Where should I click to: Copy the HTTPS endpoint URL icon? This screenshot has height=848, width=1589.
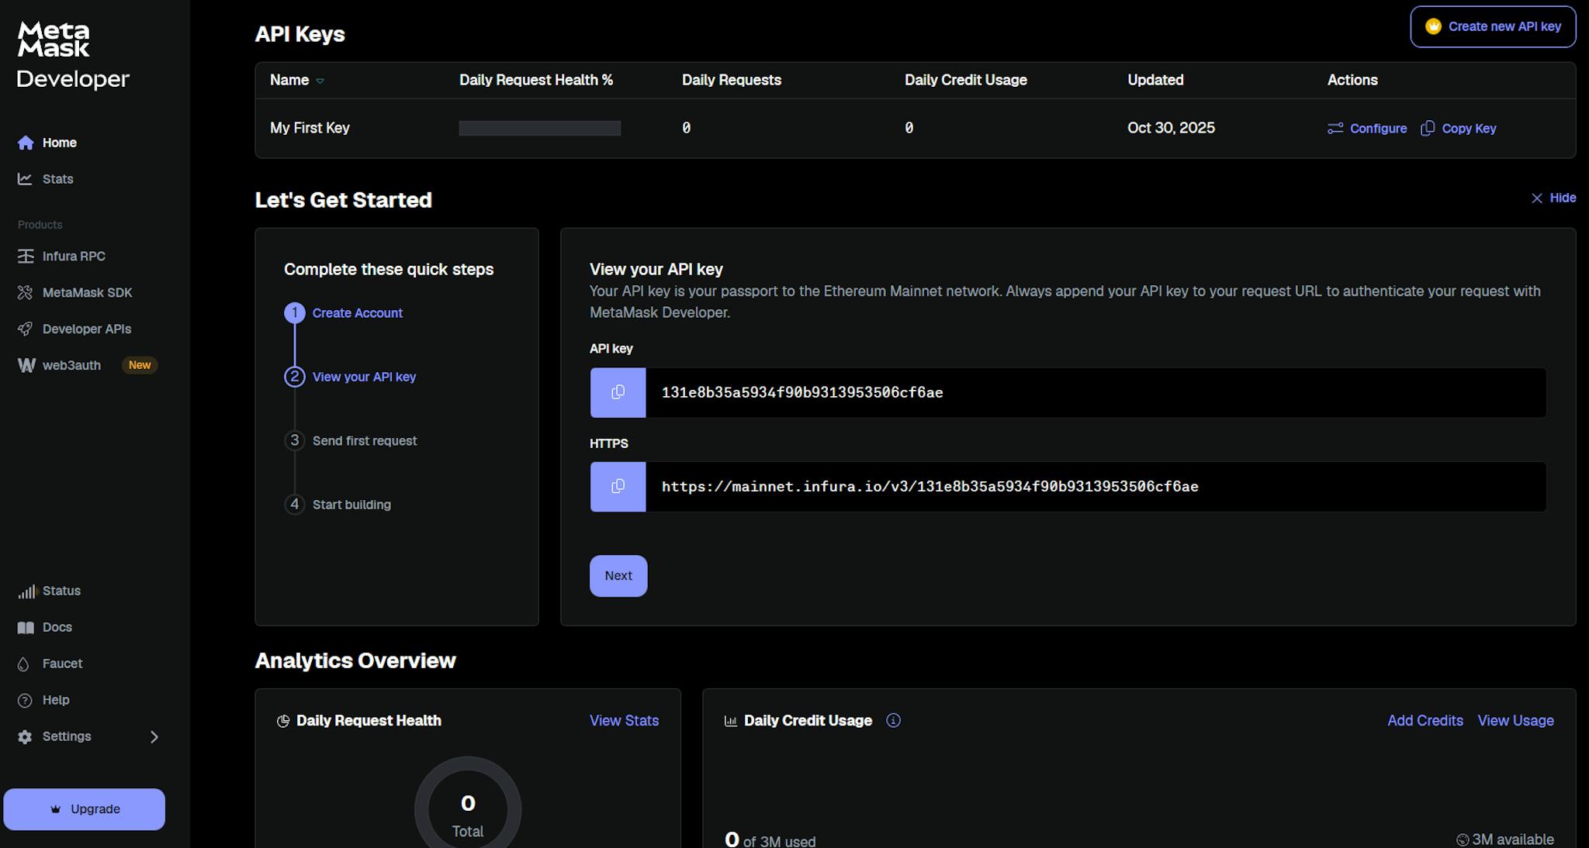click(617, 487)
